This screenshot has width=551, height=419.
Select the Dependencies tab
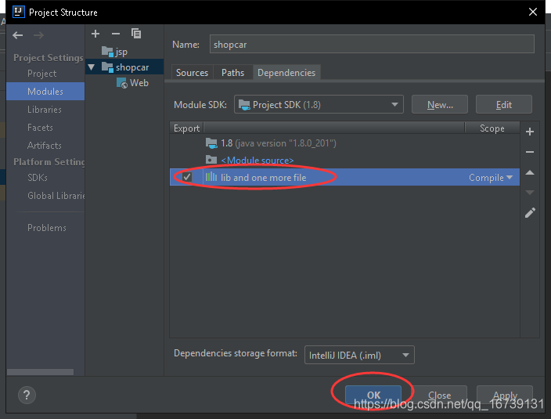click(286, 73)
